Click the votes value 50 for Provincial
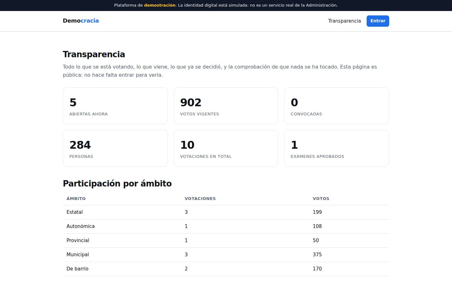Screen dimensions: 452x283 tap(316, 241)
